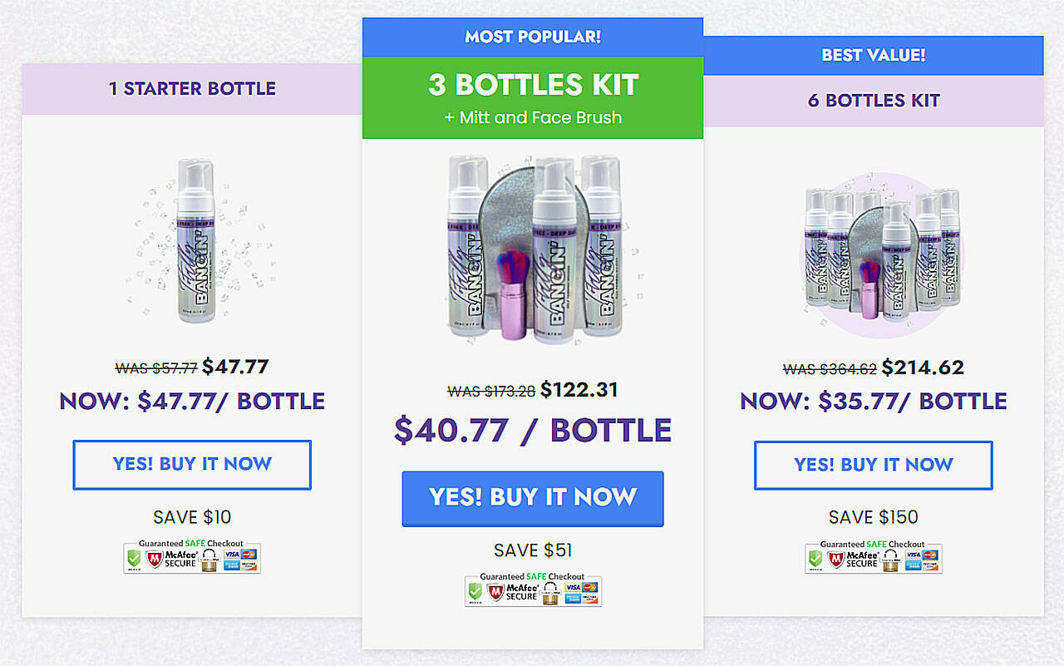Click the Visa card icon under 6 Bottles Kit
This screenshot has height=666, width=1064.
pos(914,555)
